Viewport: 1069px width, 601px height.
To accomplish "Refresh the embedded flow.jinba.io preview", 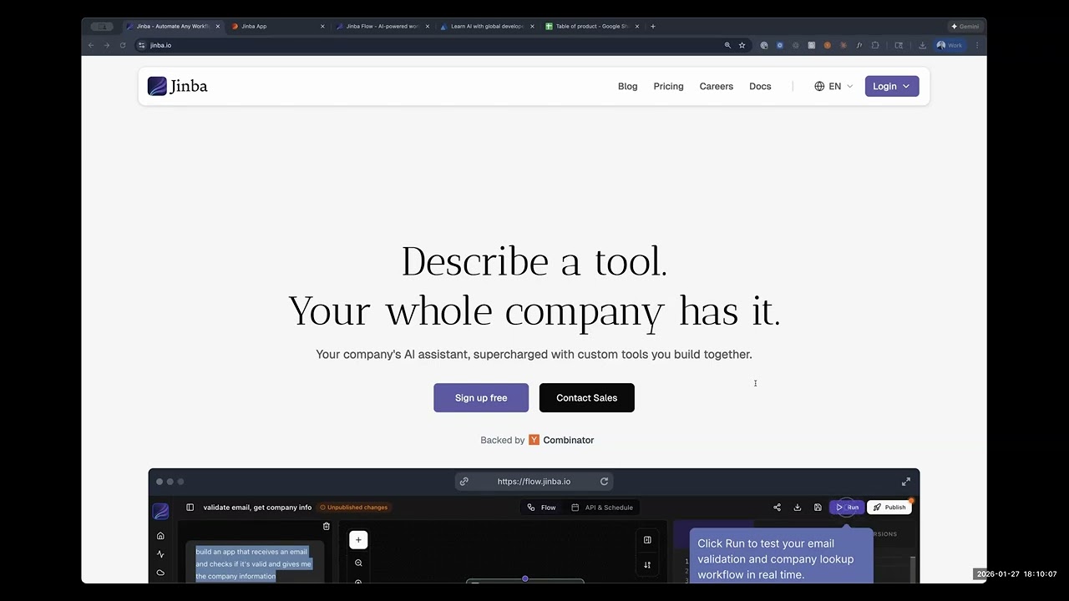I will coord(604,482).
